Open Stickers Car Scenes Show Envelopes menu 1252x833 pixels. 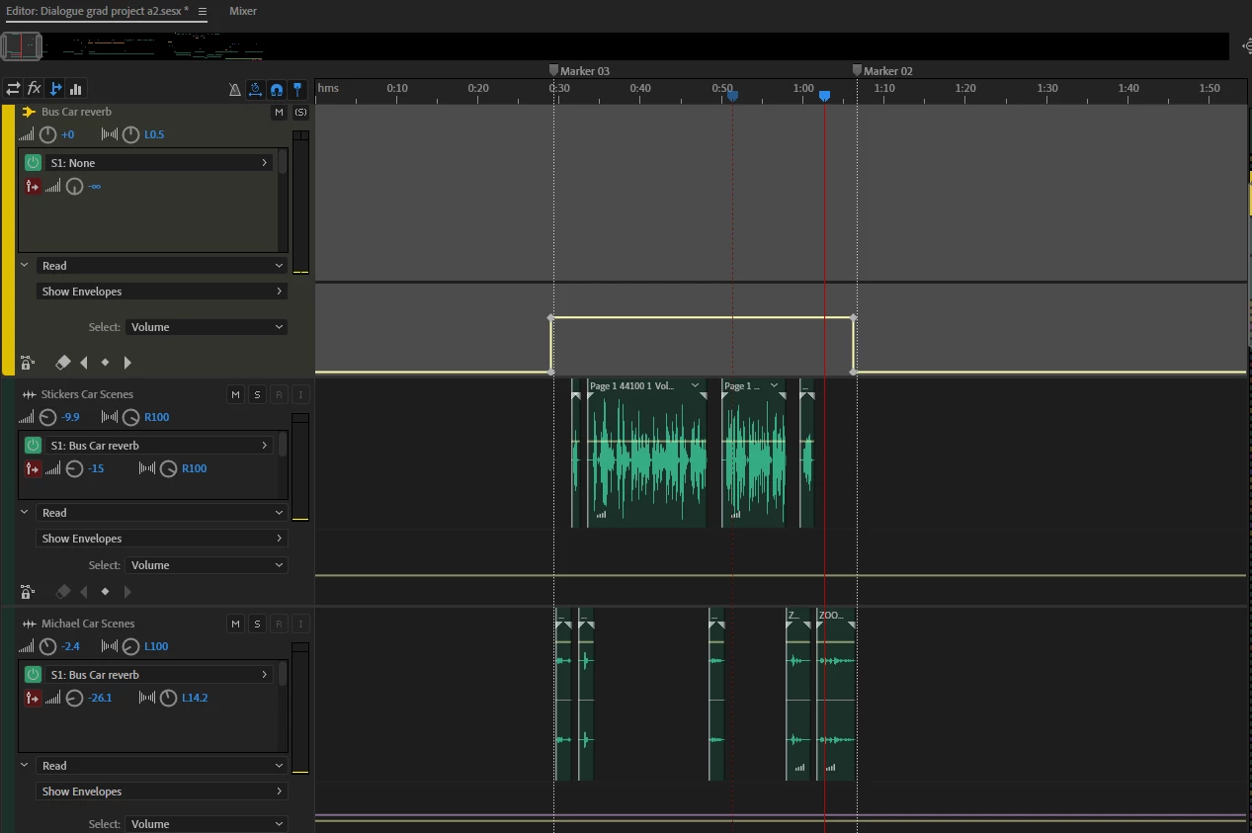tap(162, 539)
